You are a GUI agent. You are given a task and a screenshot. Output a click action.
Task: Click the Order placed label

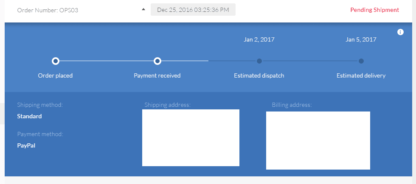coord(55,75)
